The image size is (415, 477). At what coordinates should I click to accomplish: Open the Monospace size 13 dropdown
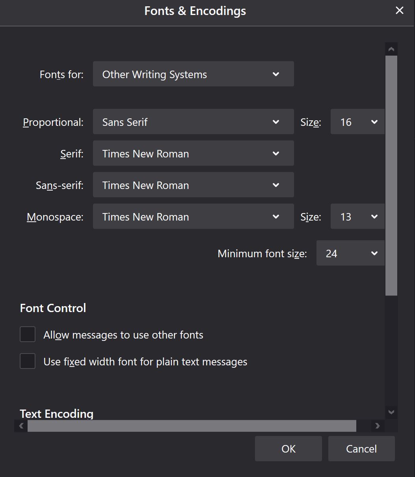(x=357, y=217)
